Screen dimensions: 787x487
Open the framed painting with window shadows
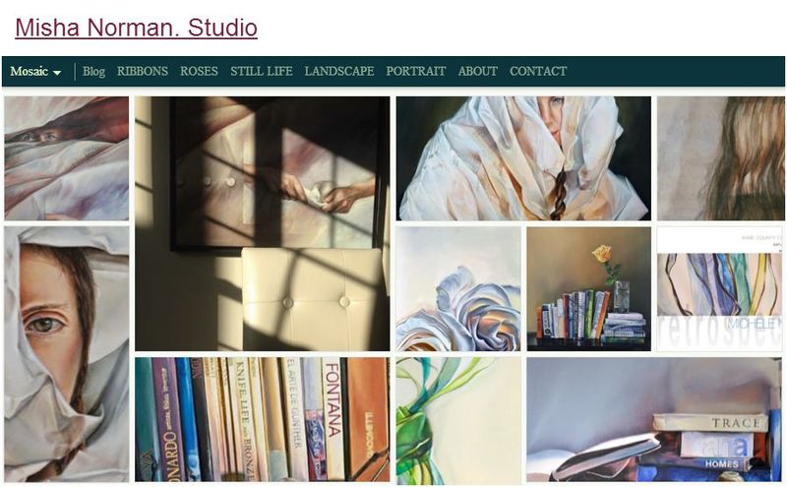(262, 223)
